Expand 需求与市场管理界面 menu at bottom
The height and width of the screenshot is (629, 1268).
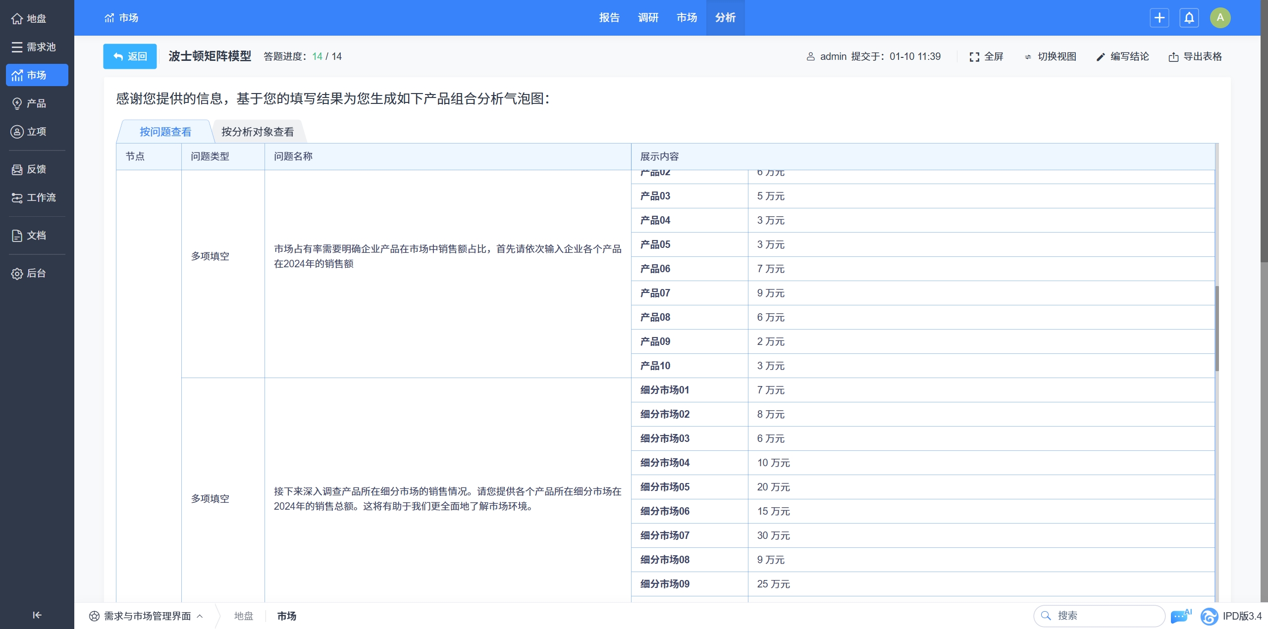click(147, 616)
